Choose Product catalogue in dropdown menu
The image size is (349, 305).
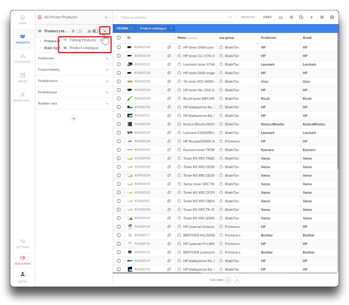click(x=84, y=48)
